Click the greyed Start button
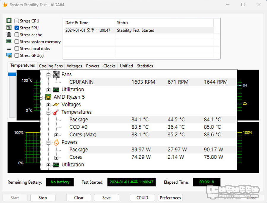Viewport: 267px width, 203px height. 15,198
